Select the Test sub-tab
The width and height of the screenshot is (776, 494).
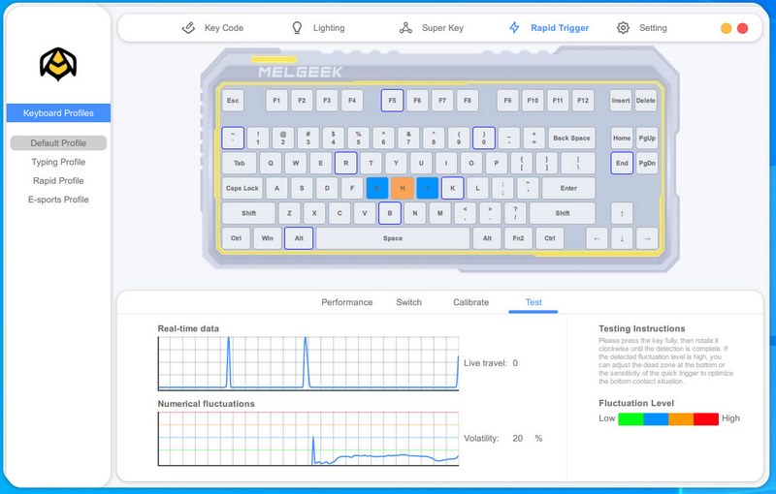tap(533, 302)
